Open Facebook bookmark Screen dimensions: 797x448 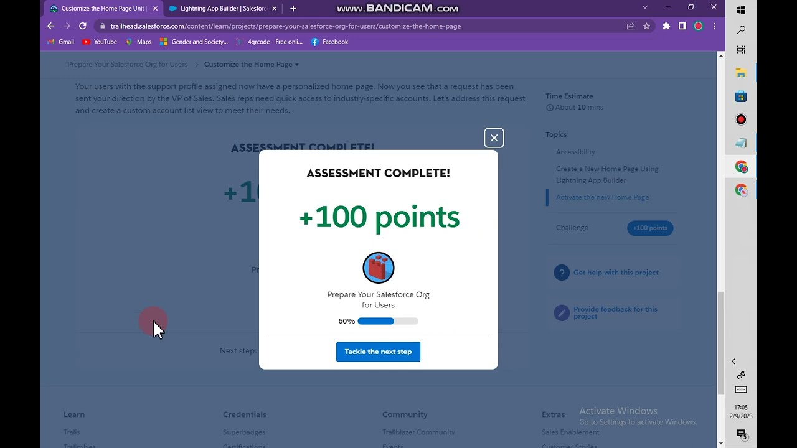click(x=329, y=42)
